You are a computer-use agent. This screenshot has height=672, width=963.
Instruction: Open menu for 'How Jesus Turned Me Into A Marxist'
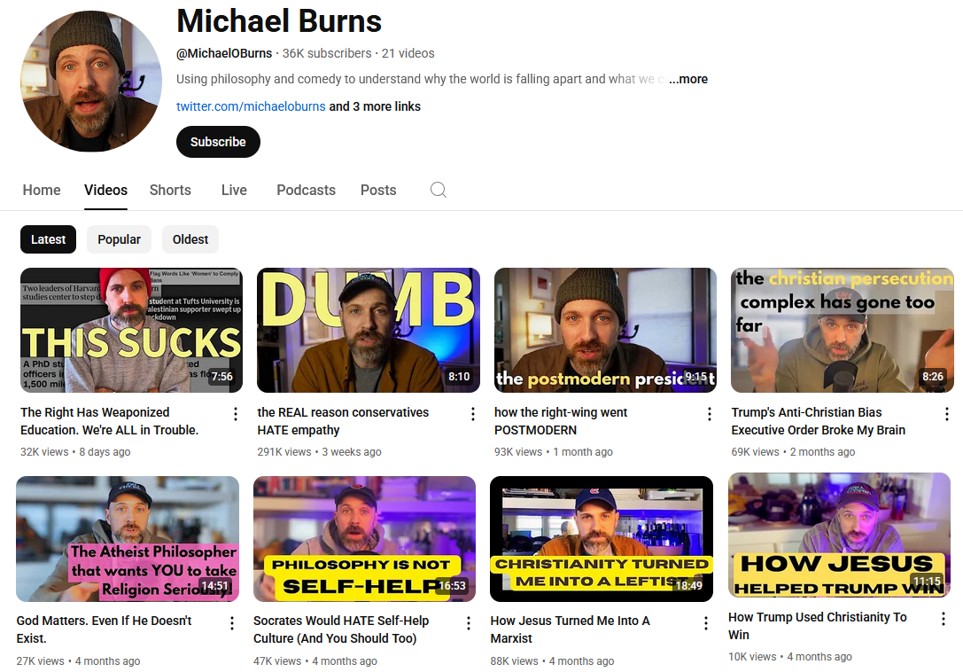pos(706,622)
